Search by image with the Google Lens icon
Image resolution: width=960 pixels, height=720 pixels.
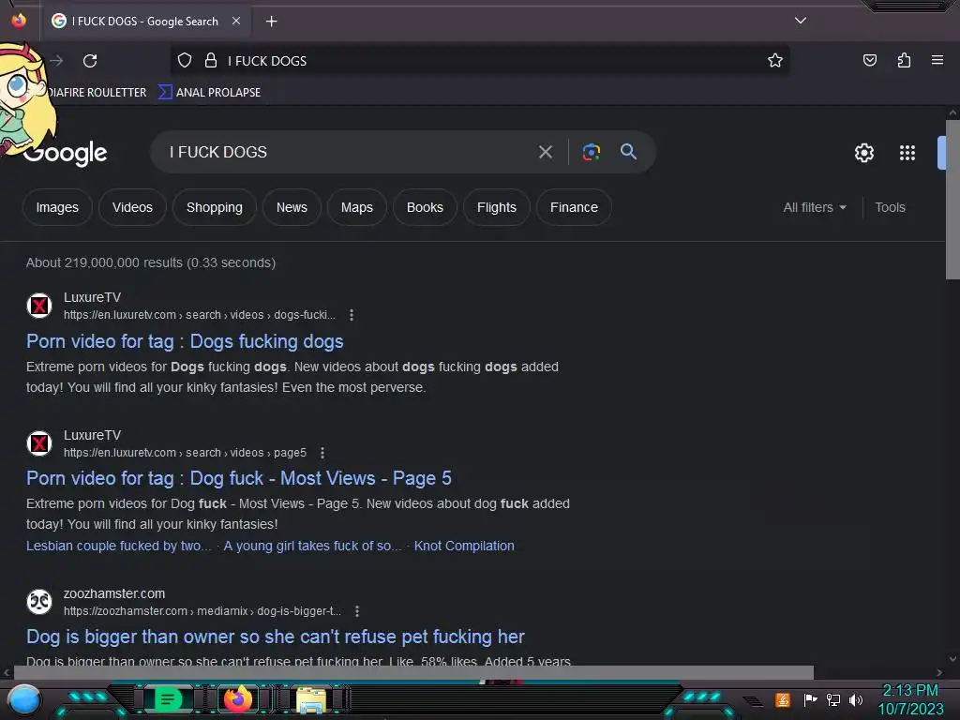click(x=591, y=152)
